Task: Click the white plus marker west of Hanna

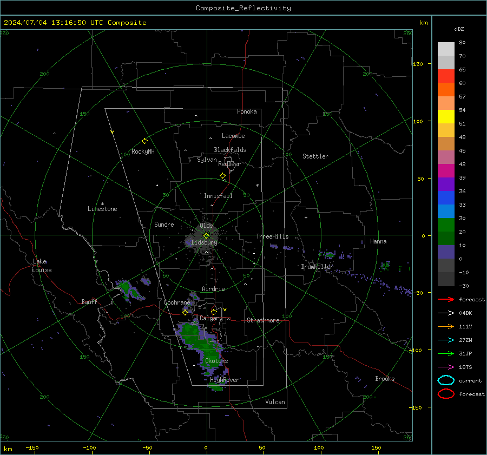Action: 306,217
